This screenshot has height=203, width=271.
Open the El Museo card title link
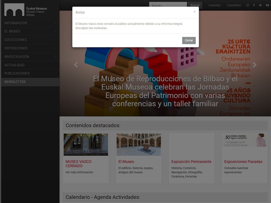click(x=126, y=162)
